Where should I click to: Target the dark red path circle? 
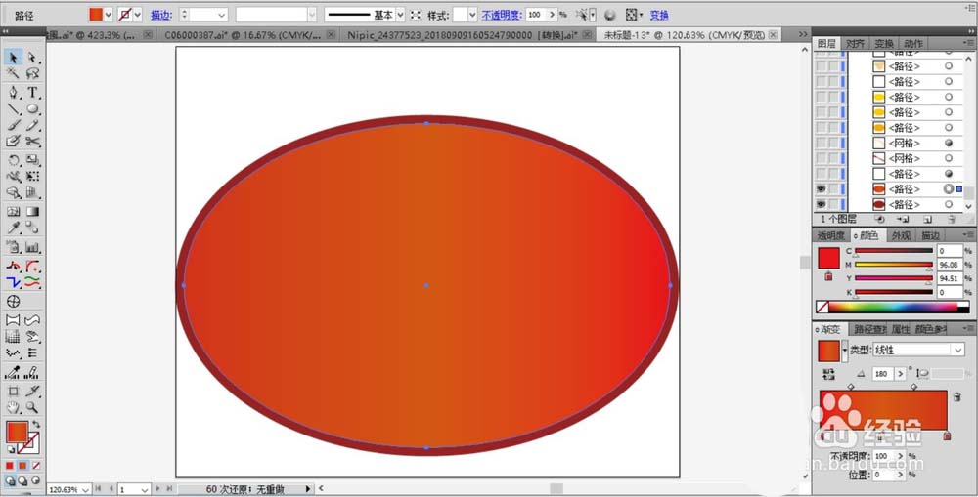(x=949, y=204)
